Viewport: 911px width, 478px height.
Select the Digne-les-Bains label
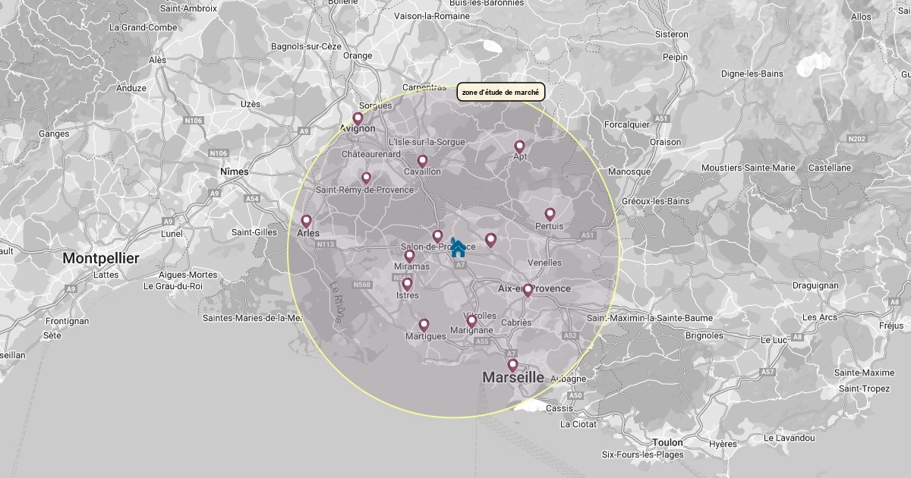click(x=752, y=74)
